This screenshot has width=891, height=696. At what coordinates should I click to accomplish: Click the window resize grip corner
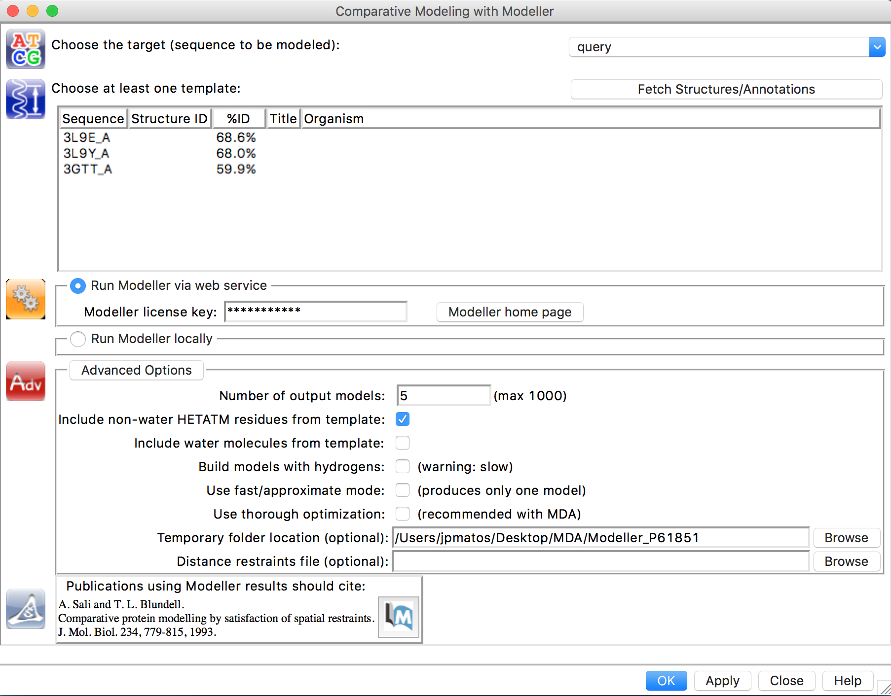[885, 688]
